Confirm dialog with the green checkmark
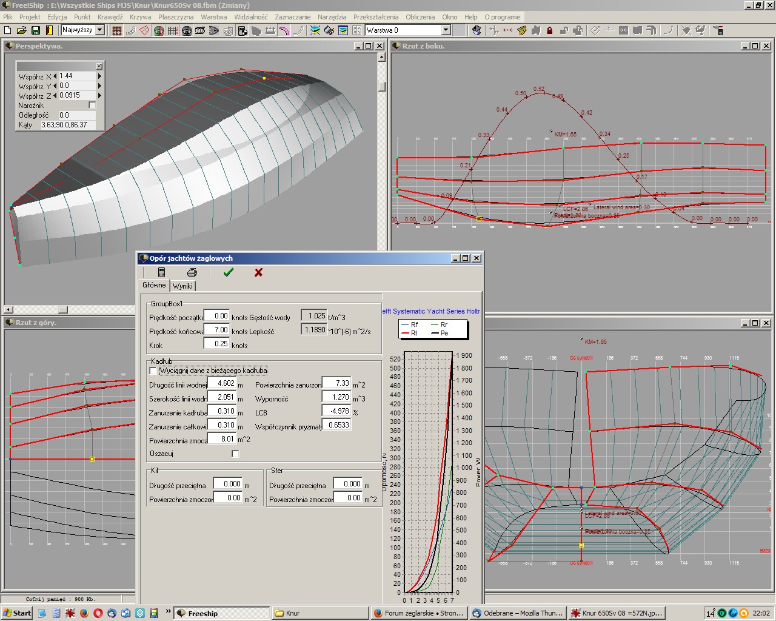776x621 pixels. [x=228, y=273]
